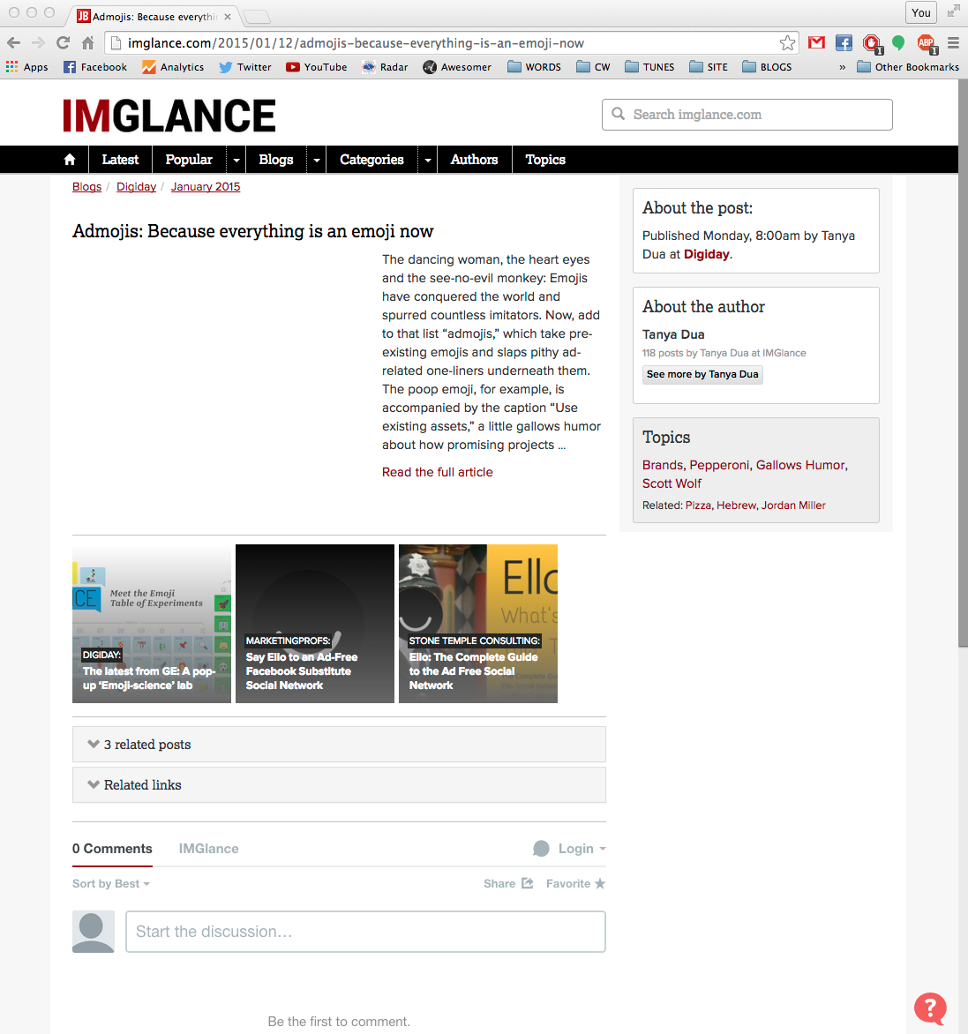Viewport: 968px width, 1034px height.
Task: Click the green balloon extension icon
Action: 898,43
